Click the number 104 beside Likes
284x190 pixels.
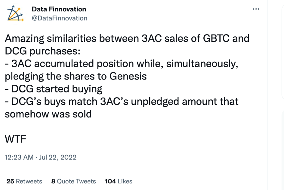coord(110,181)
